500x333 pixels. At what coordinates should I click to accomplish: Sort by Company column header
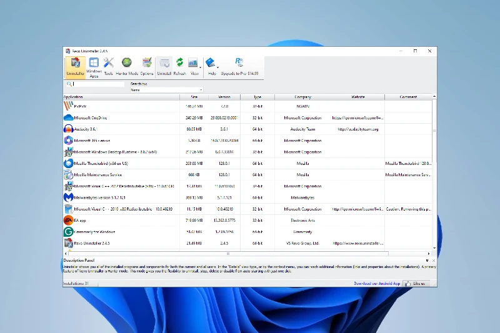click(302, 97)
